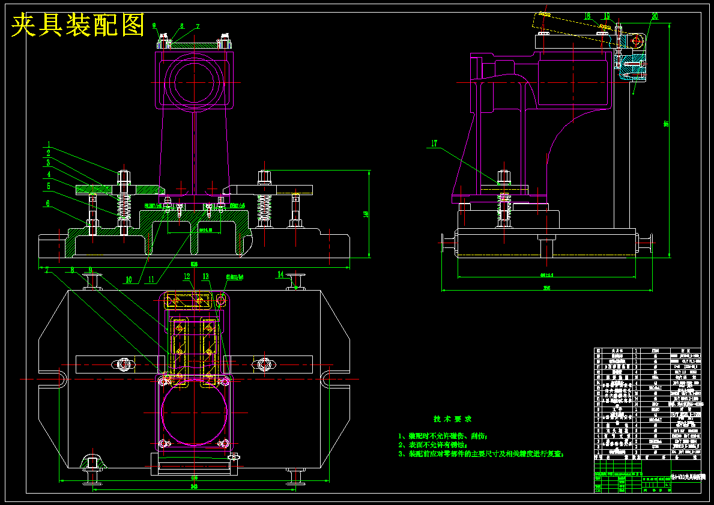Select part balloon number 4
This screenshot has width=714, height=505.
point(49,174)
